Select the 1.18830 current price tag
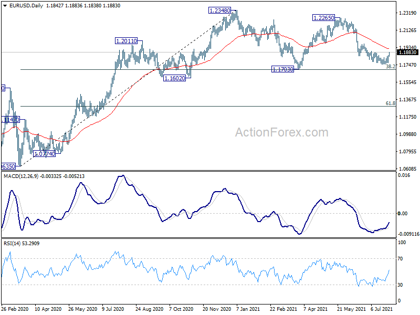 [408, 52]
